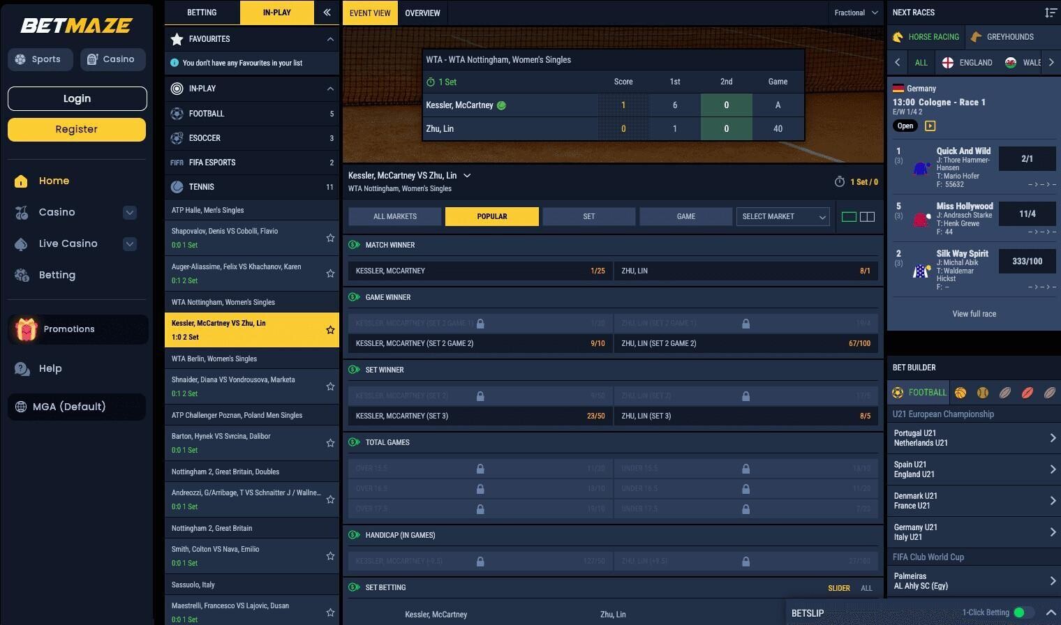The width and height of the screenshot is (1061, 625).
Task: Favourite the Shnaider vs Vondrousova match
Action: pyautogui.click(x=330, y=386)
